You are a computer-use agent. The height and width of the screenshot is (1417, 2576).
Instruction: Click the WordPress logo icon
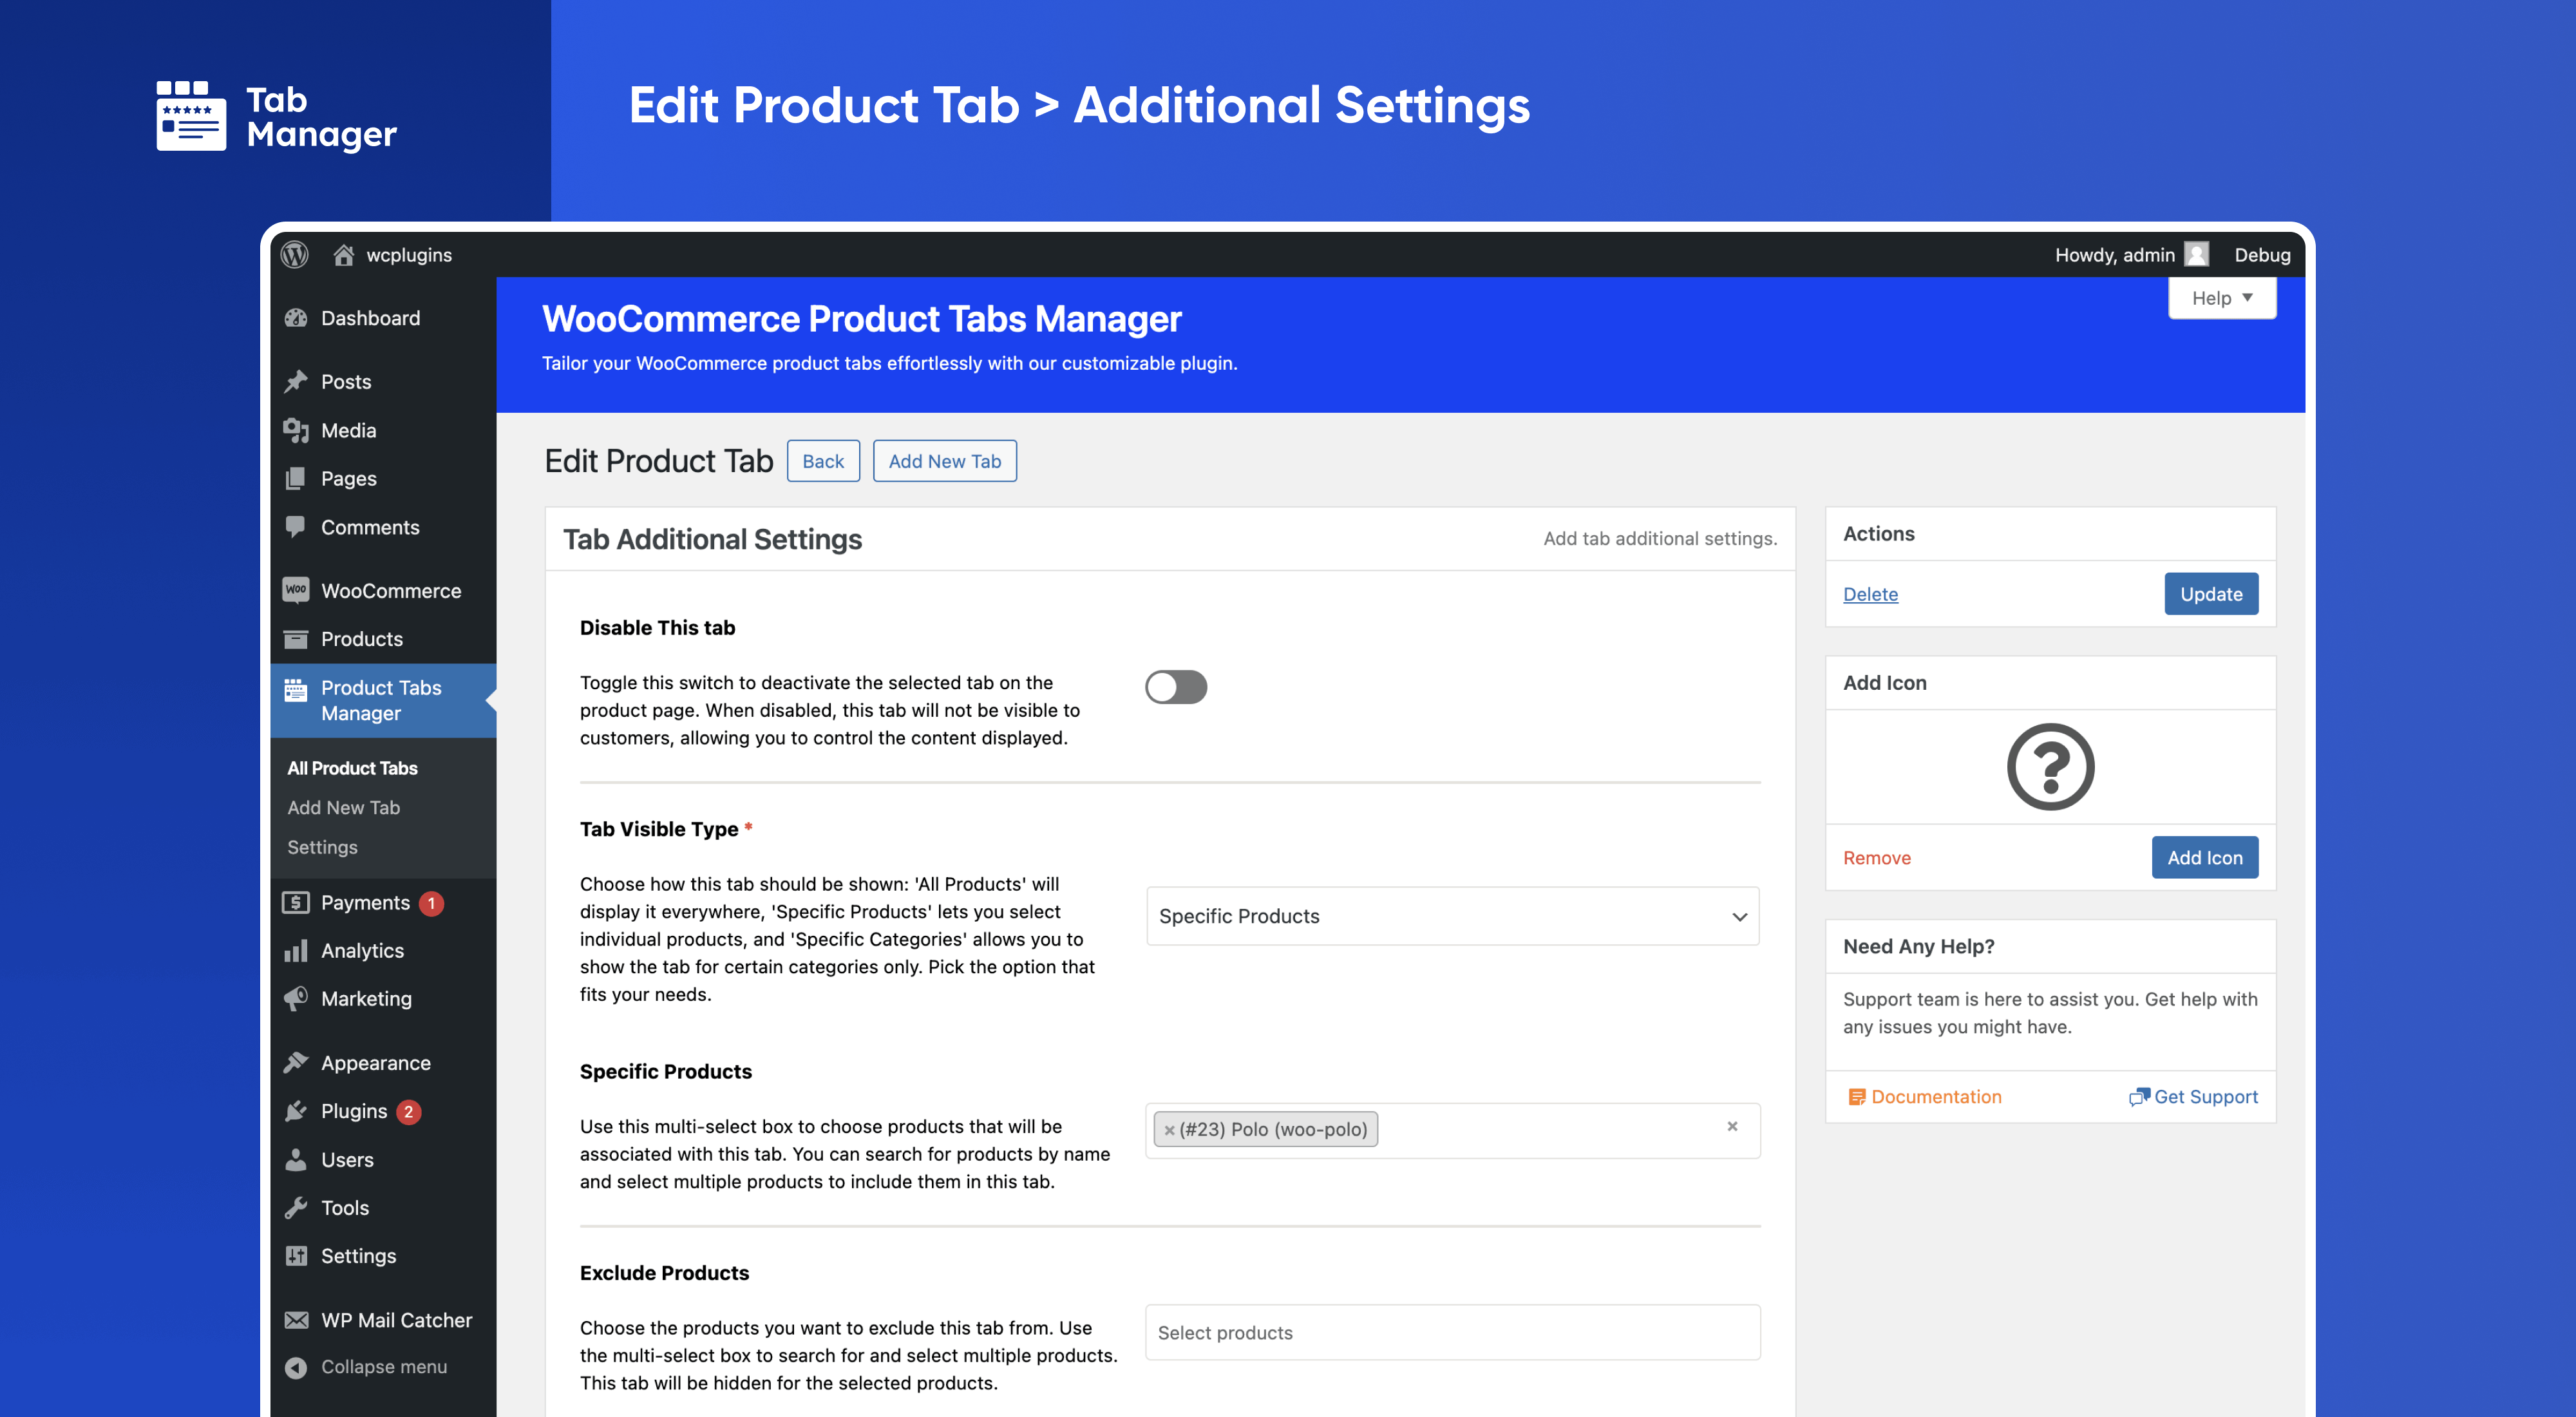[x=294, y=255]
